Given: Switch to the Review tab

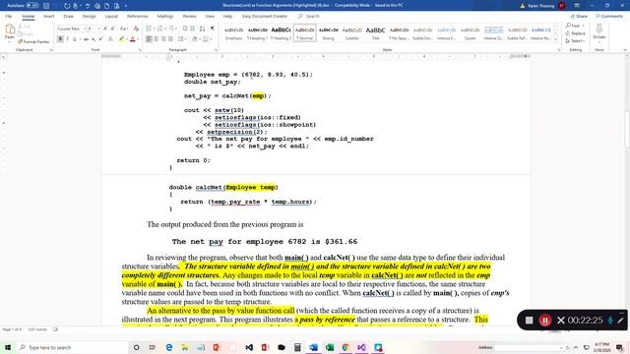Looking at the screenshot, I should coord(189,17).
